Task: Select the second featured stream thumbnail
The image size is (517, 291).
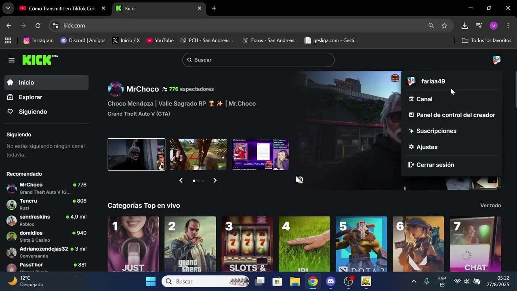Action: pyautogui.click(x=198, y=154)
